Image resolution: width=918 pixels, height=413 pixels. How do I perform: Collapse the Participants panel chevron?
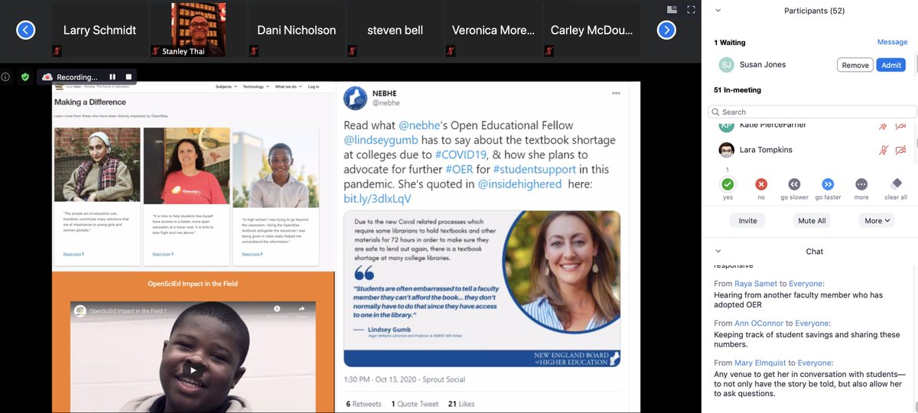[x=717, y=11]
